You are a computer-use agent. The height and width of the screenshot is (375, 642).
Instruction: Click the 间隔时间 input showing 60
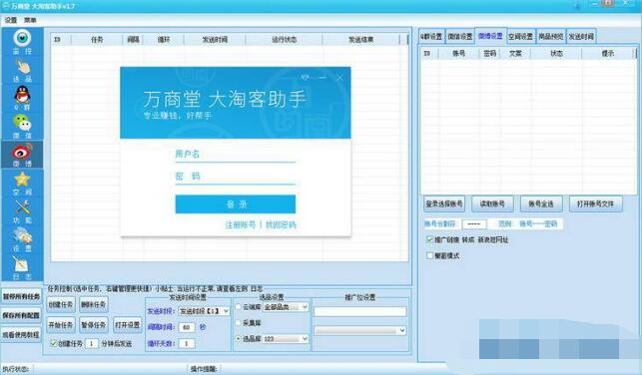pos(187,327)
